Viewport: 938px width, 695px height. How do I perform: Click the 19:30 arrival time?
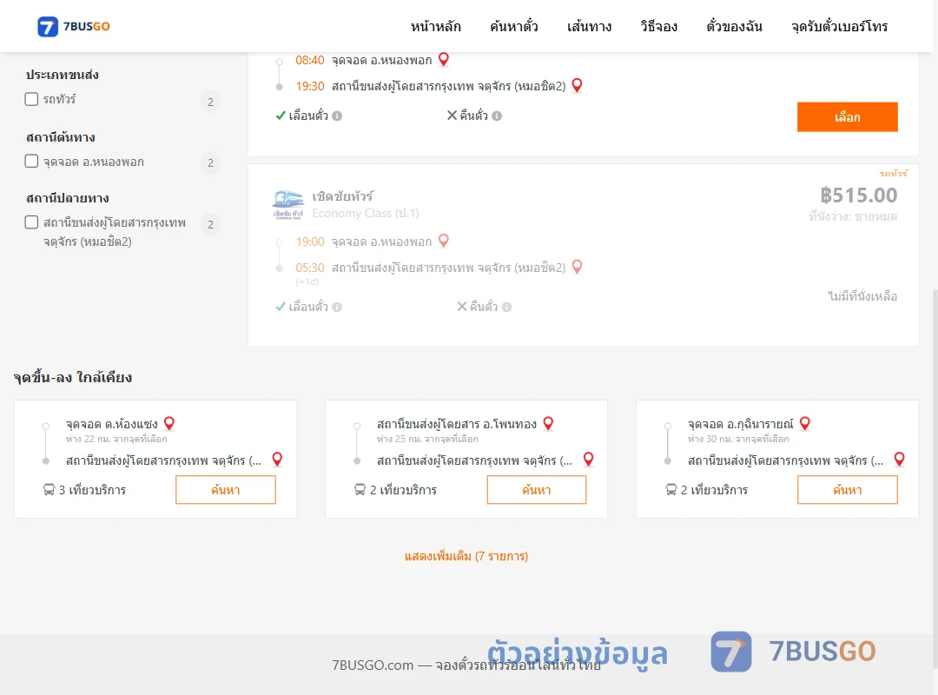tap(310, 86)
